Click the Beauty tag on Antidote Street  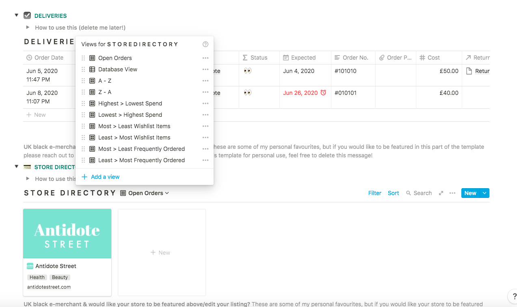[x=60, y=277]
